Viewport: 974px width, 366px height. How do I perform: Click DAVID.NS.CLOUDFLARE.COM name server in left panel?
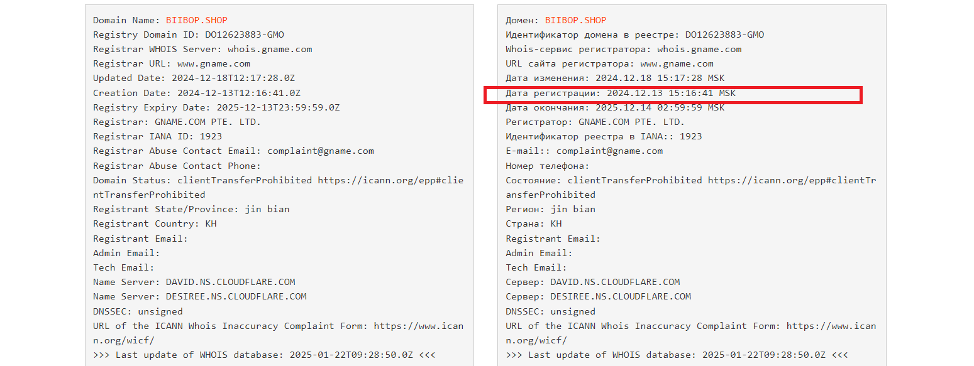(231, 282)
